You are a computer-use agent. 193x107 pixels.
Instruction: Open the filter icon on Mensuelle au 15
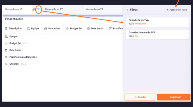(x=38, y=9)
